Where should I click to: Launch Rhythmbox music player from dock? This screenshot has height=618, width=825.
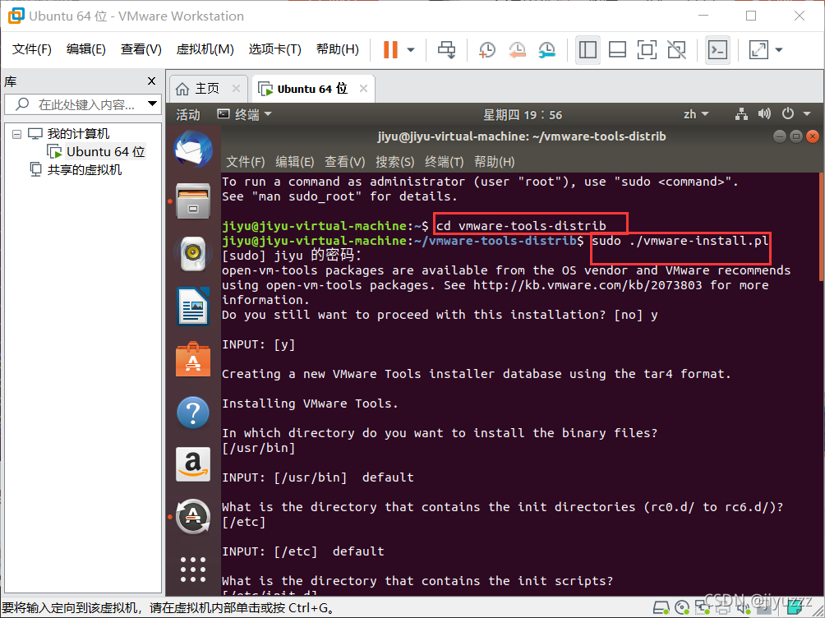(x=193, y=253)
